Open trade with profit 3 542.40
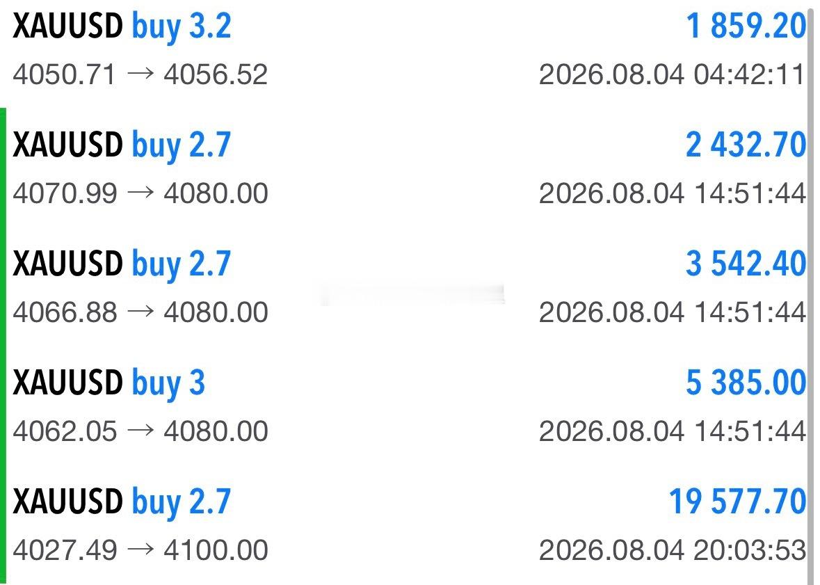The width and height of the screenshot is (820, 585). 408,287
